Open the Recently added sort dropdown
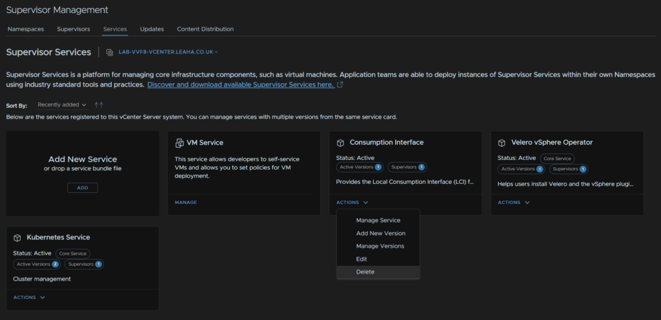Image resolution: width=661 pixels, height=320 pixels. tap(62, 105)
